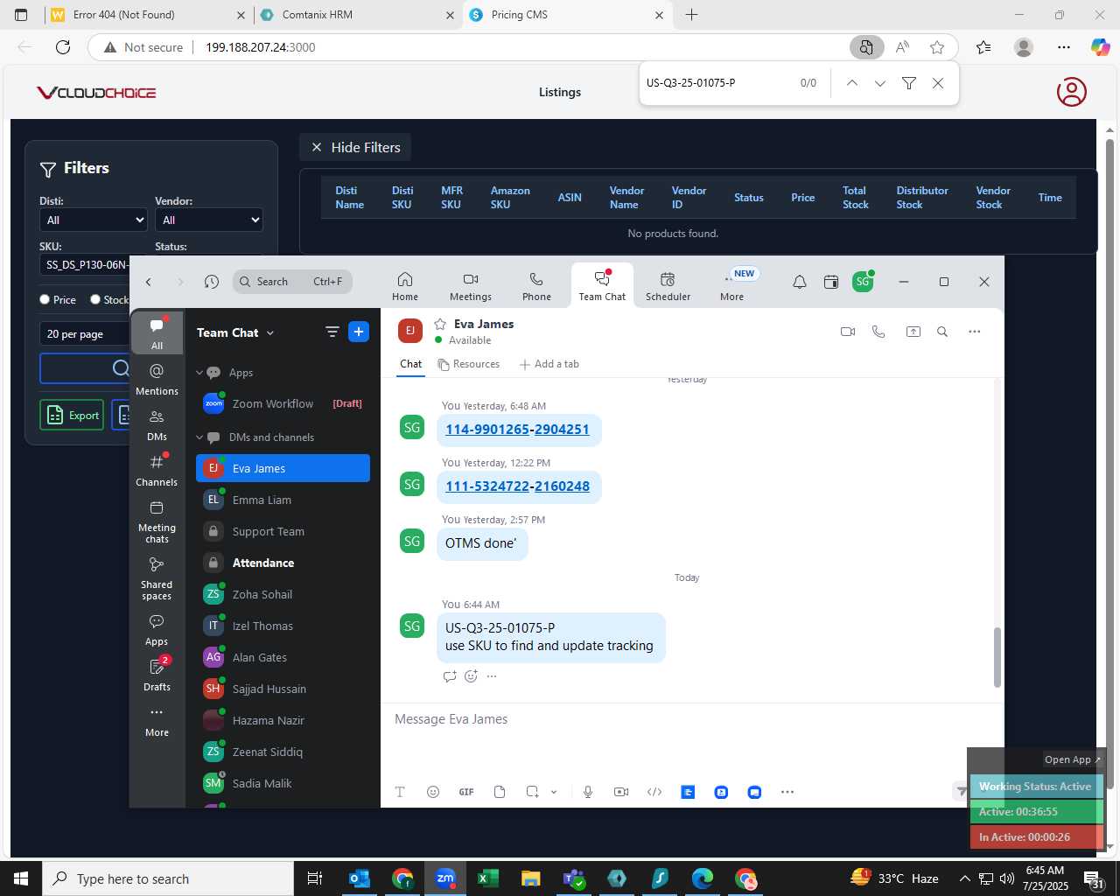
Task: Open text formatting options in message toolbar
Action: point(400,792)
